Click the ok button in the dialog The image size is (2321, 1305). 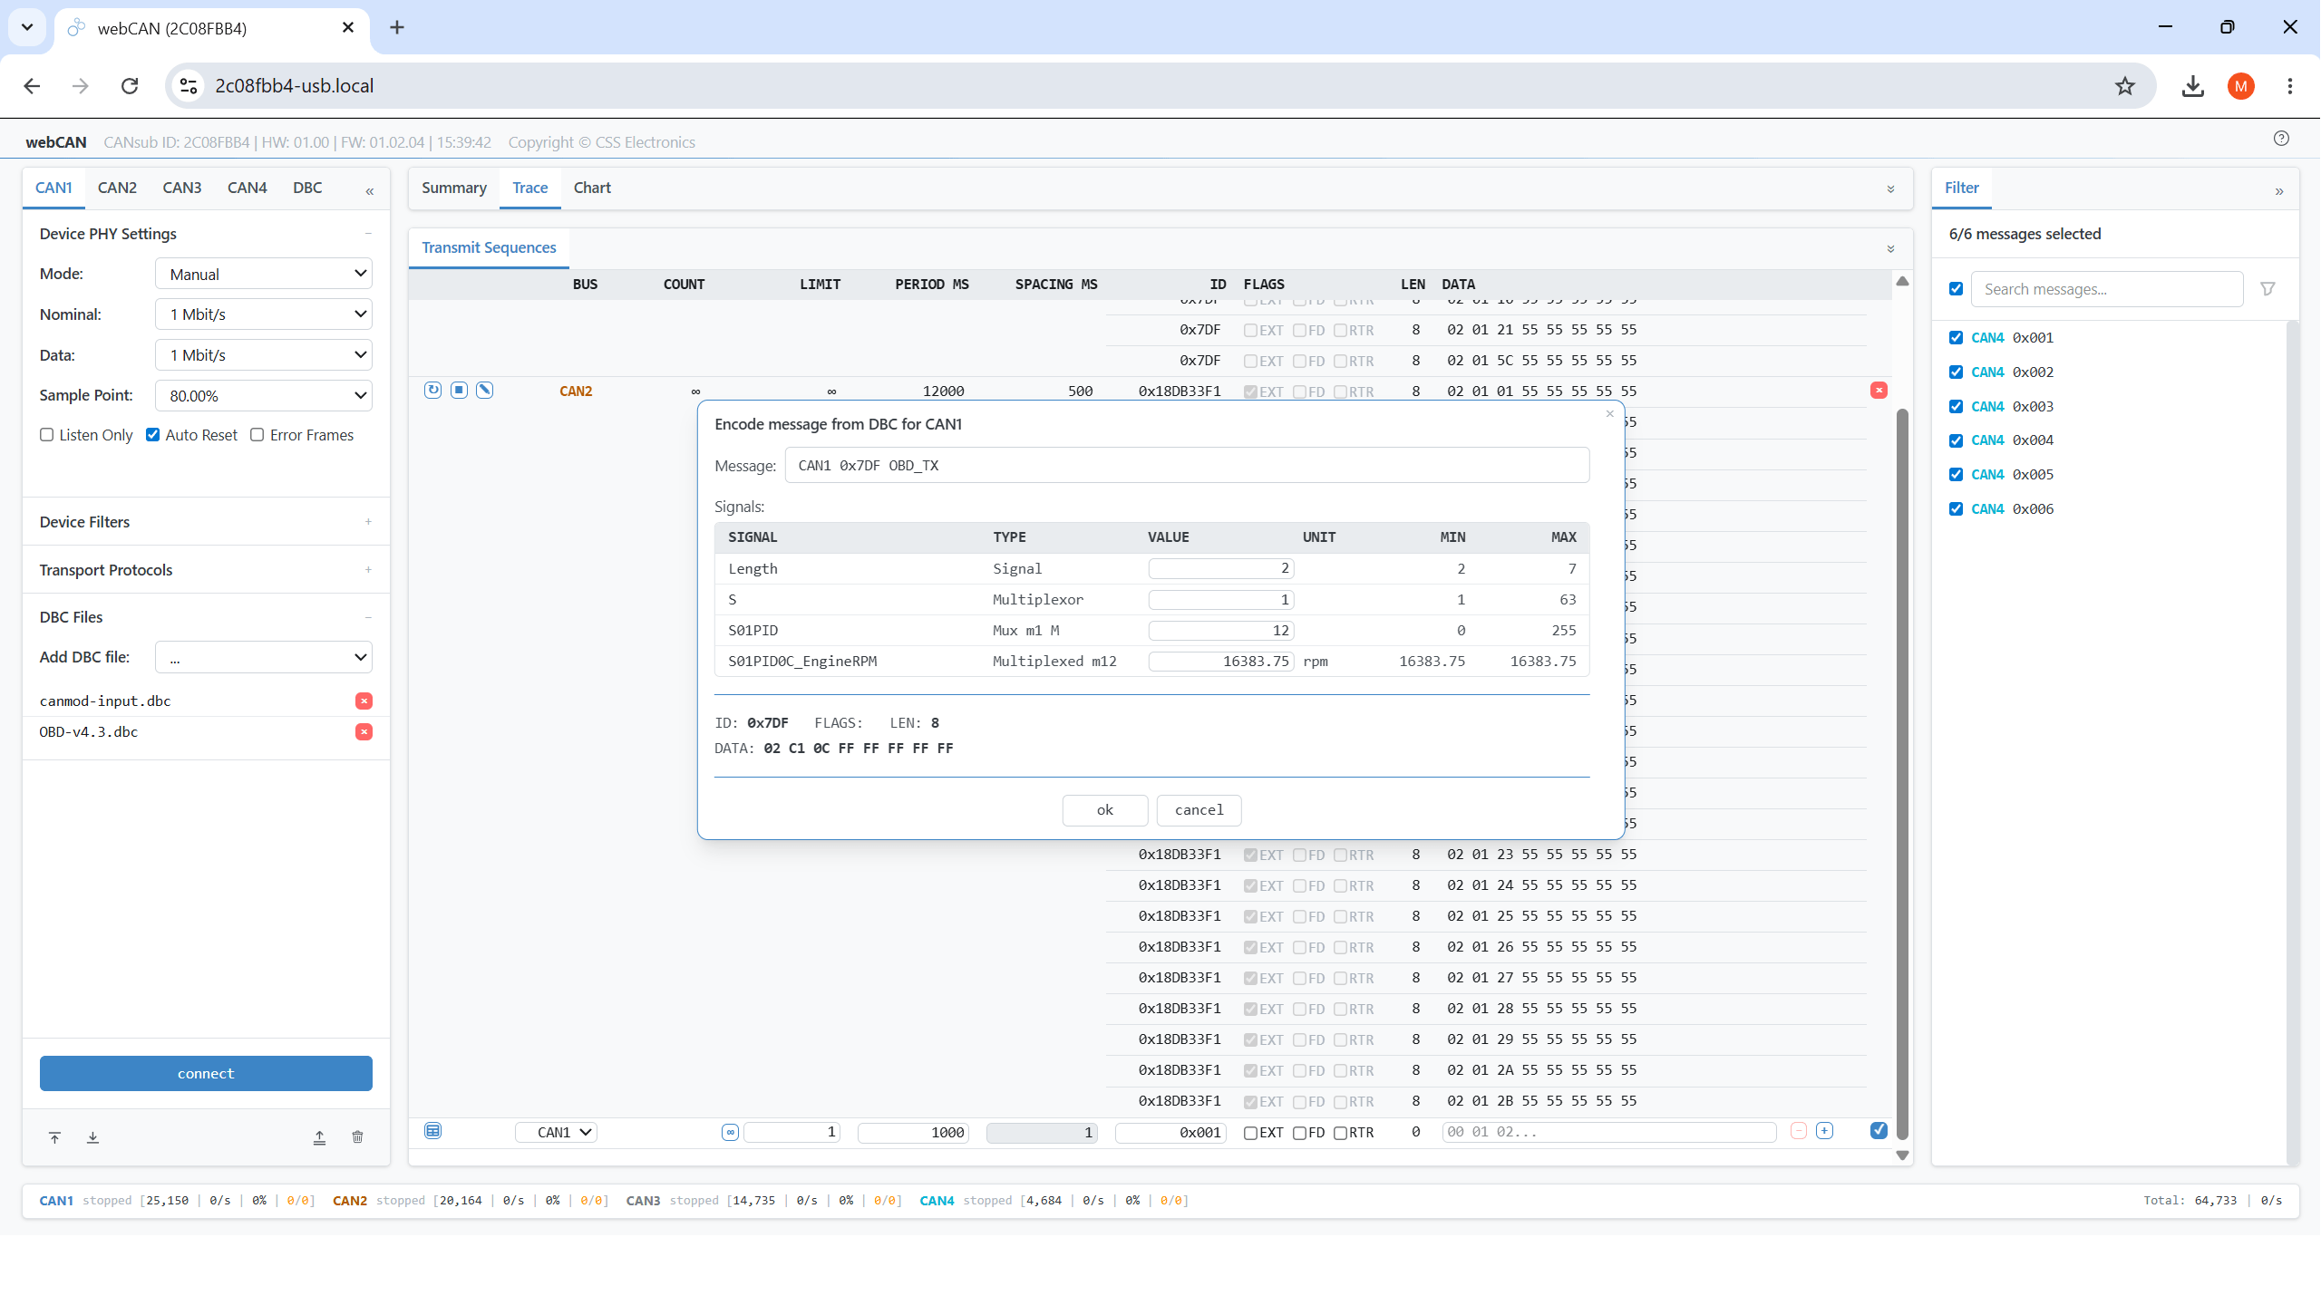click(1104, 810)
